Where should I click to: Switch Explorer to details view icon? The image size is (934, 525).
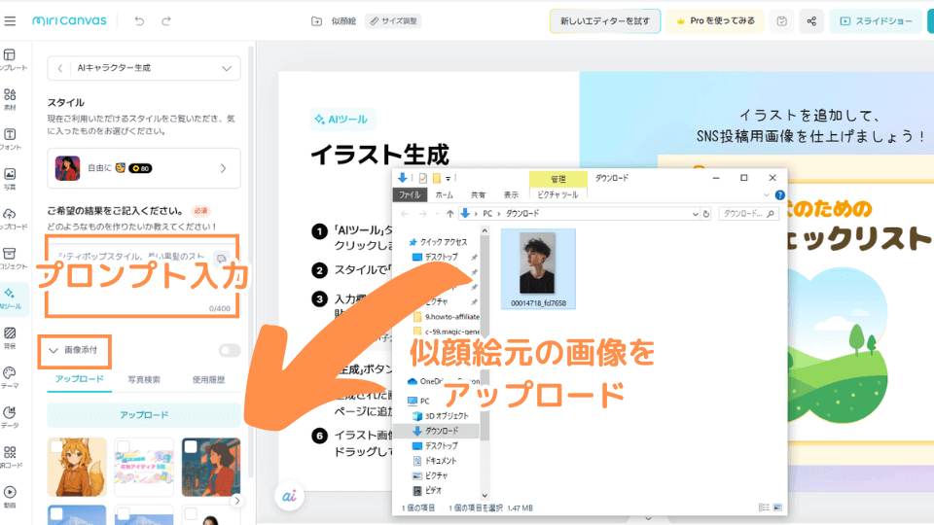tap(764, 507)
